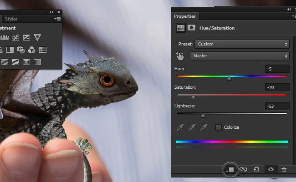The width and height of the screenshot is (296, 182).
Task: View the previous state of the adjustment
Action: [x=243, y=169]
